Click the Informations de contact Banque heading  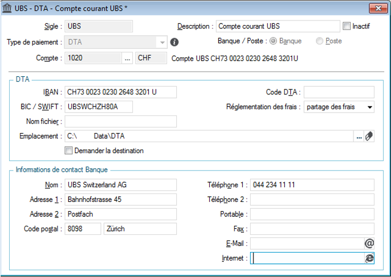click(61, 169)
